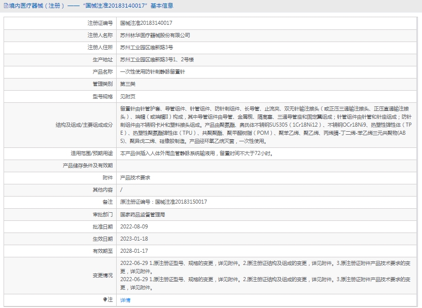The width and height of the screenshot is (422, 308).
Task: Click the 有效期至 label
Action: tap(102, 251)
